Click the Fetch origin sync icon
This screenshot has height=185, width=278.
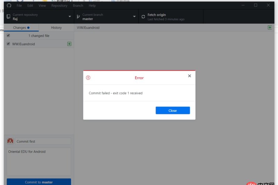(143, 17)
